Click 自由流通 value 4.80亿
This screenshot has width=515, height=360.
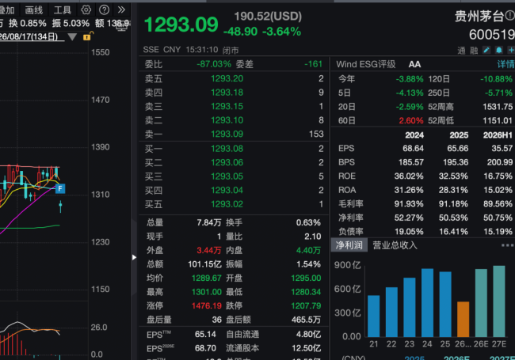coord(308,335)
